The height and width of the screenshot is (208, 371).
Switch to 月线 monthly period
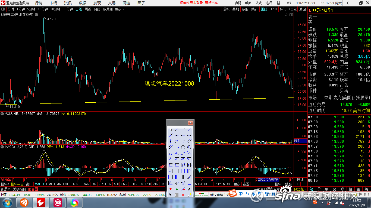[97, 9]
